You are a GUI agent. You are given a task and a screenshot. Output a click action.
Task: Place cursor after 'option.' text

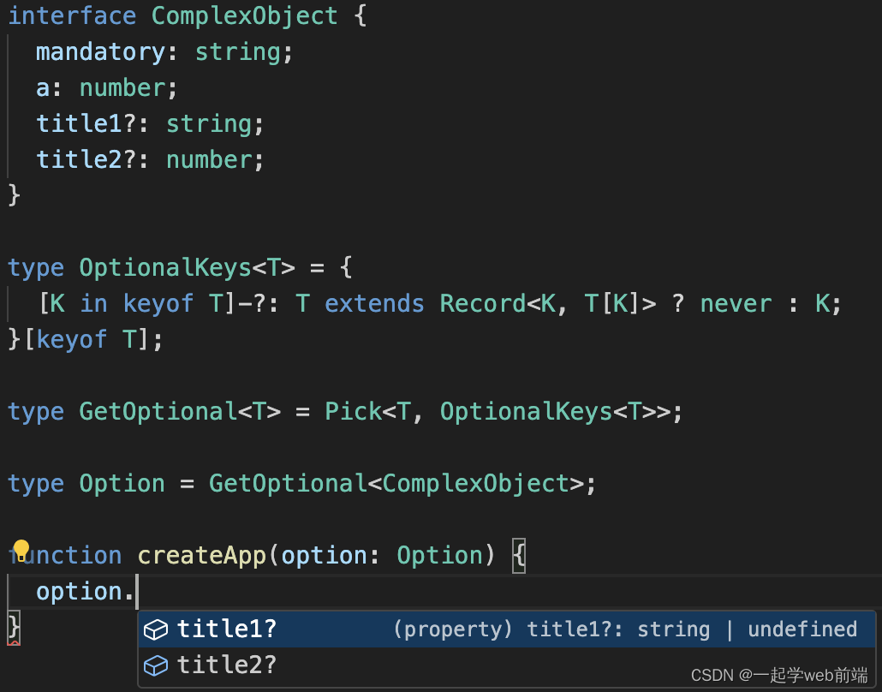[136, 592]
